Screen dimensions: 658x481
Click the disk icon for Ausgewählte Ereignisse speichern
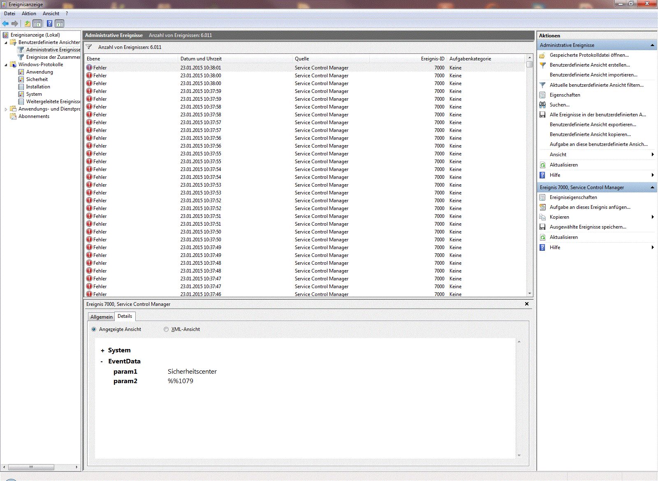click(542, 227)
